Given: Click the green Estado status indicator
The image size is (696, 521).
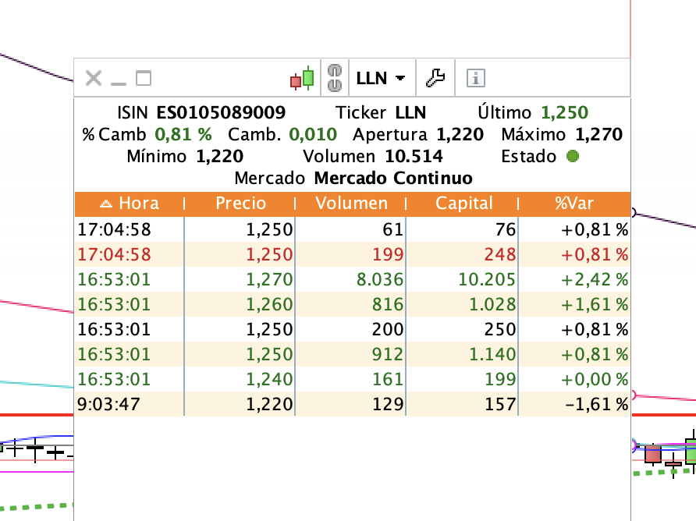Looking at the screenshot, I should (x=573, y=156).
